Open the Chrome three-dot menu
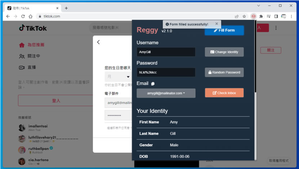299x169 pixels. (x=291, y=16)
